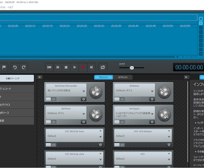Viewport: 204px width, 168px height.
Task: Skip to the previous marker
Action: coord(58,67)
